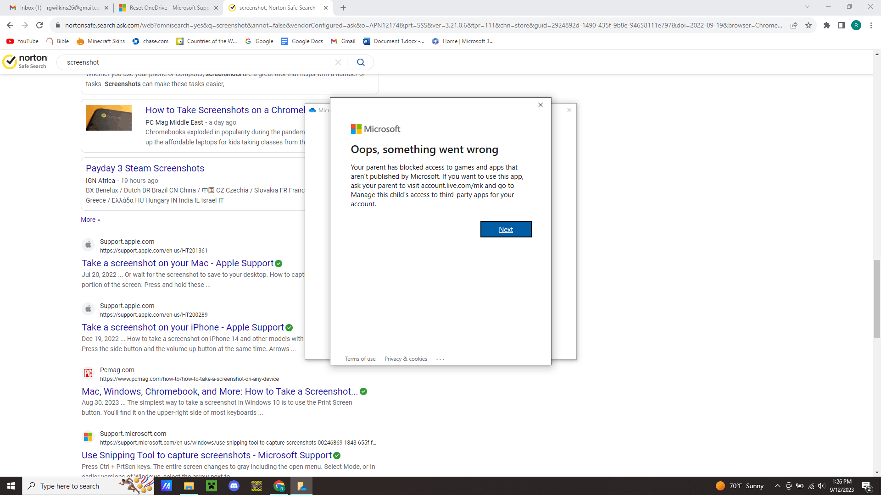Click the Privacy & cookies link

pos(406,359)
